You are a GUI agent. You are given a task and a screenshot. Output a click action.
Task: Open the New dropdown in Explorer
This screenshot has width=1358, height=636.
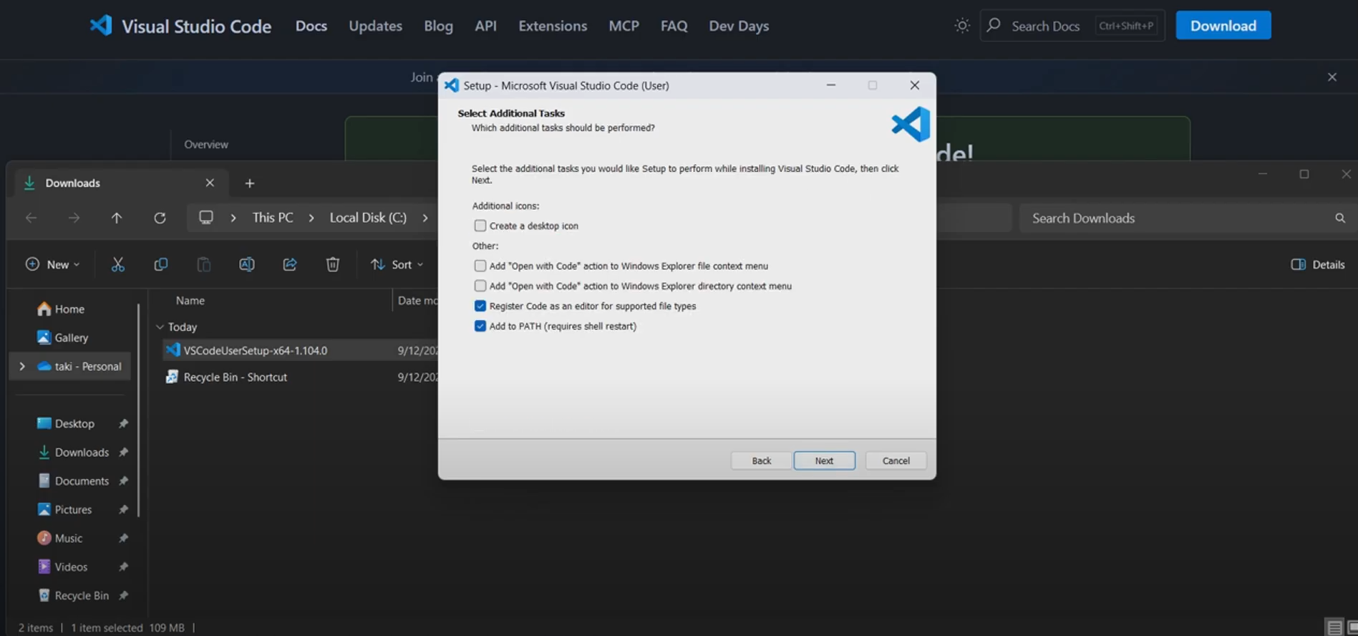coord(52,264)
